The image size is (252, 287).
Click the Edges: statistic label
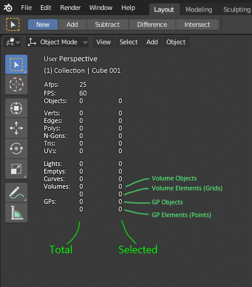point(53,121)
